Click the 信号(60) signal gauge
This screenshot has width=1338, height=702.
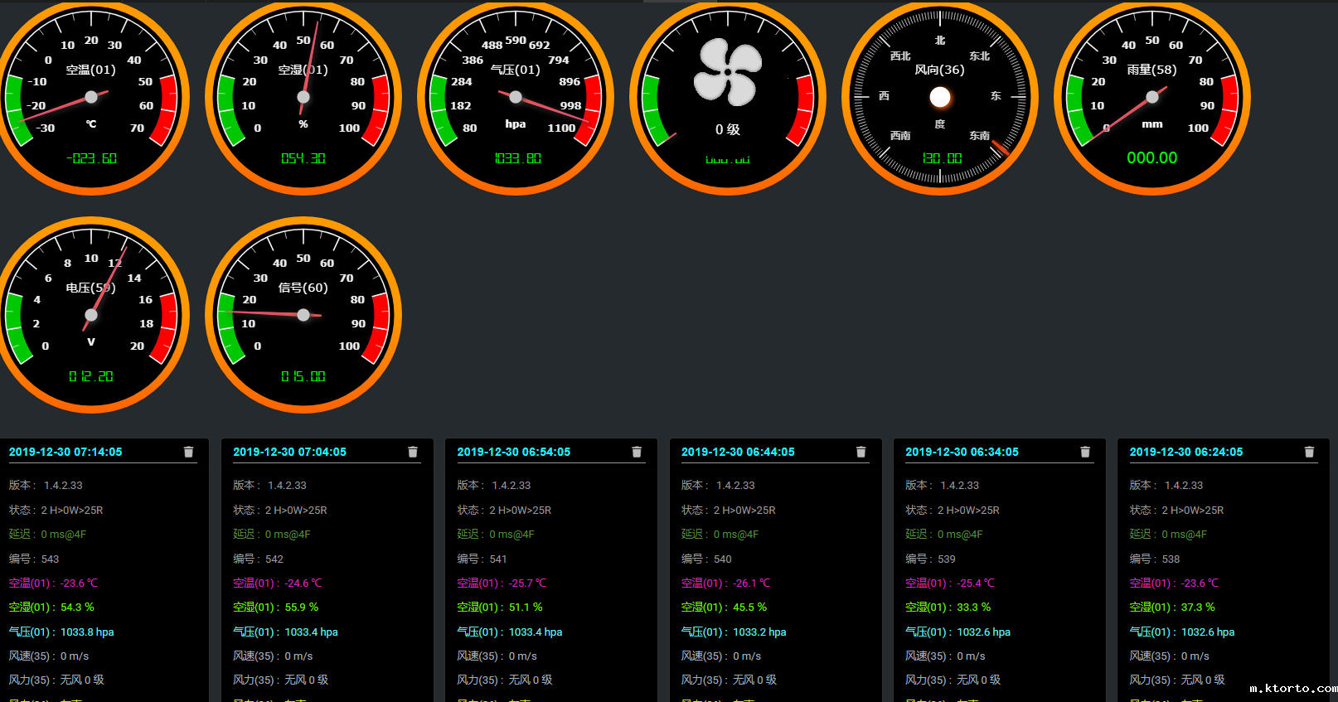(x=303, y=315)
